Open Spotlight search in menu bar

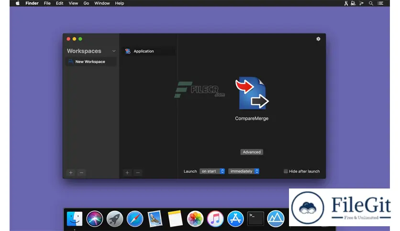coord(371,3)
